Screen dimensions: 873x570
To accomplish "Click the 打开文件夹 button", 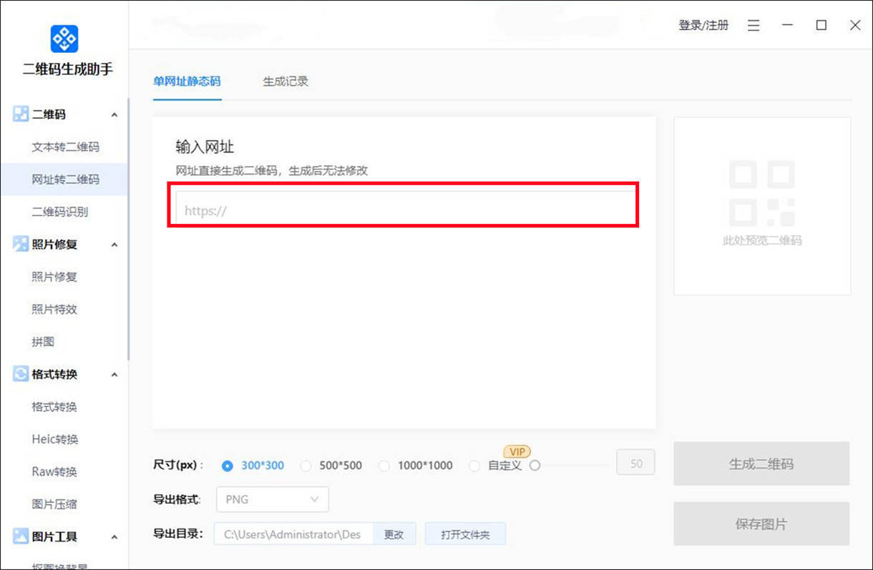I will coord(465,534).
